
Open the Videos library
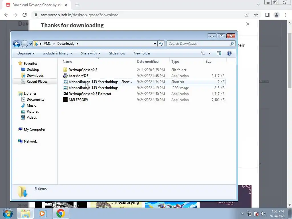click(32, 117)
